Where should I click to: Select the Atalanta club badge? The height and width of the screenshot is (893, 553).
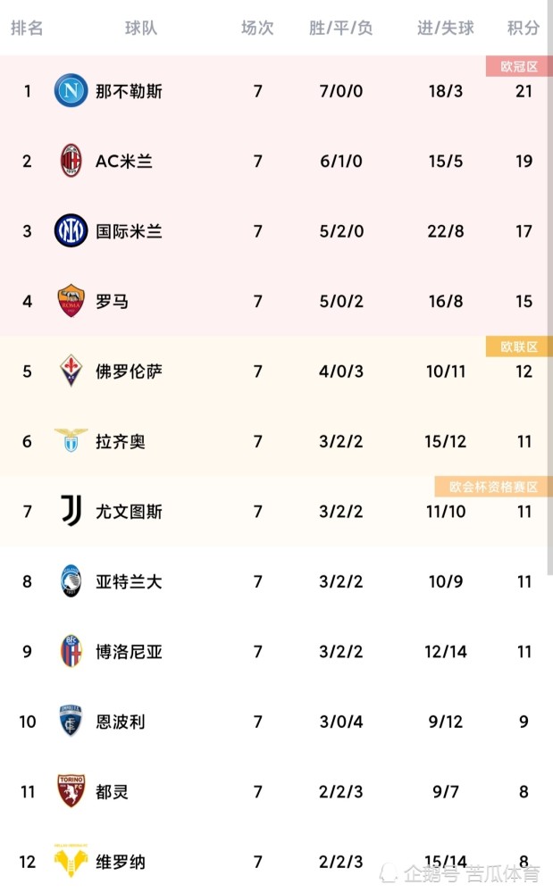coord(71,581)
